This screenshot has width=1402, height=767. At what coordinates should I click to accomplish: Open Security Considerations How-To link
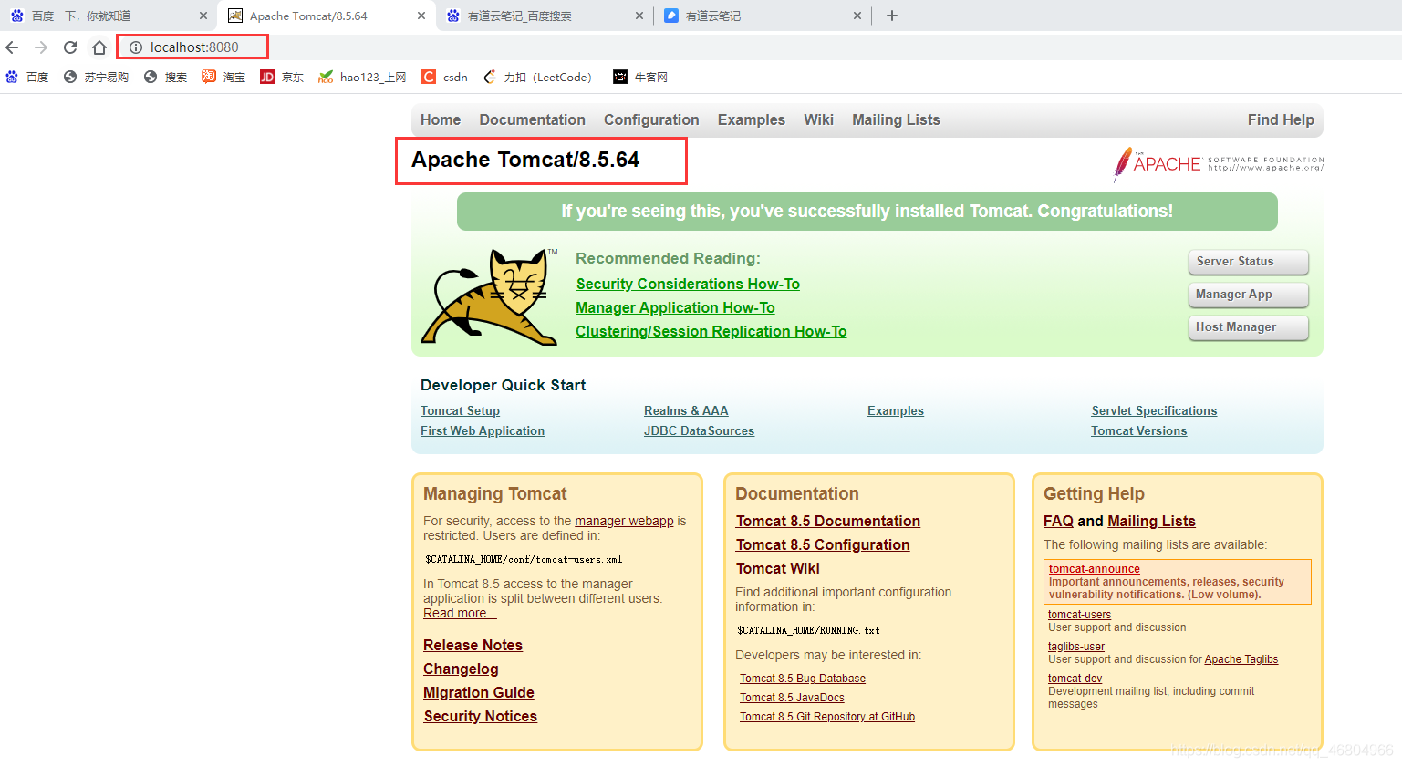(688, 285)
